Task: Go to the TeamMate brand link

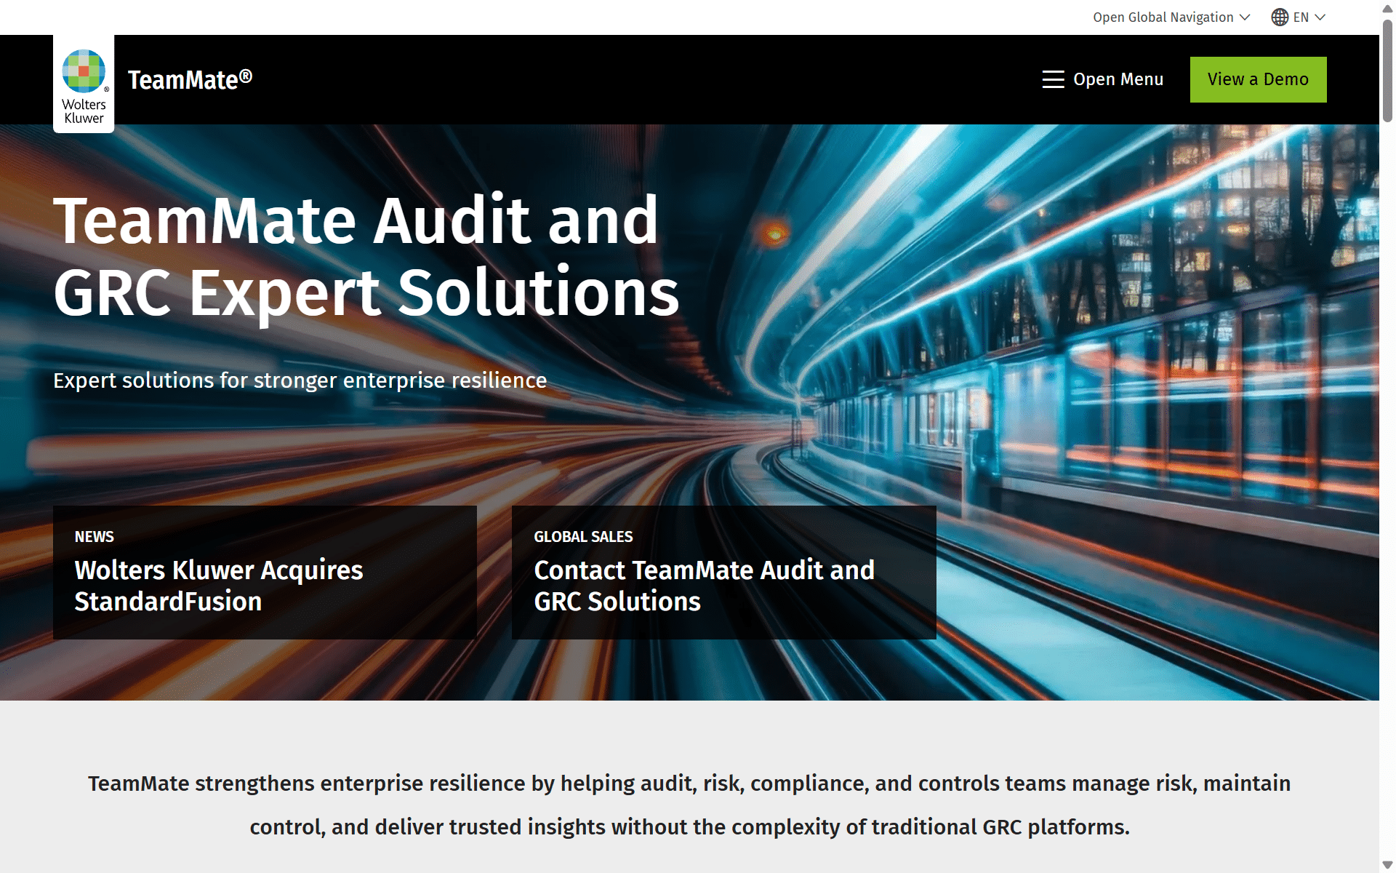Action: [x=190, y=79]
